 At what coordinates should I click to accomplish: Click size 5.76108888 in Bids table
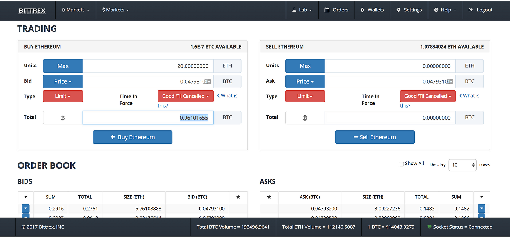click(148, 209)
